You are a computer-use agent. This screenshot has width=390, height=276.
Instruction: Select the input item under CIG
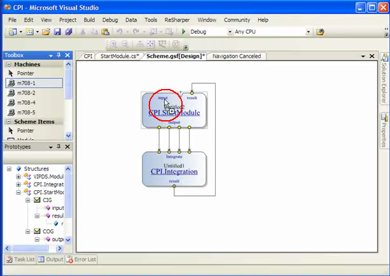pyautogui.click(x=58, y=208)
